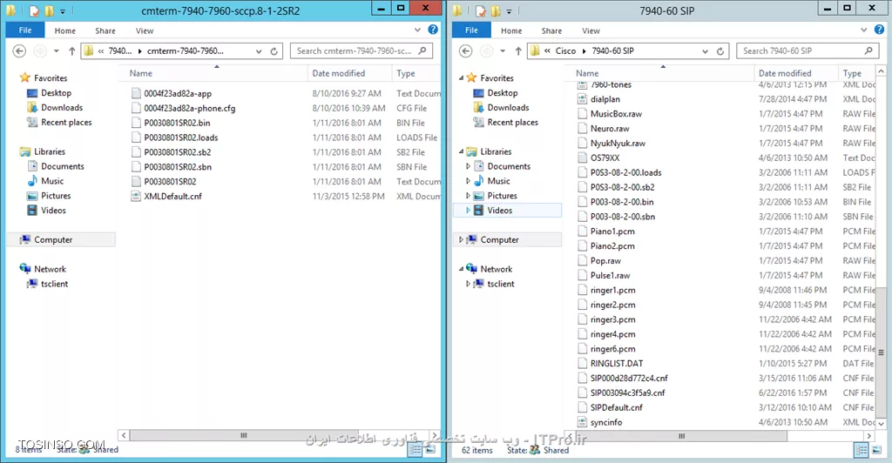Open Share tab in left cmterm window
The width and height of the screenshot is (892, 463).
pos(105,30)
